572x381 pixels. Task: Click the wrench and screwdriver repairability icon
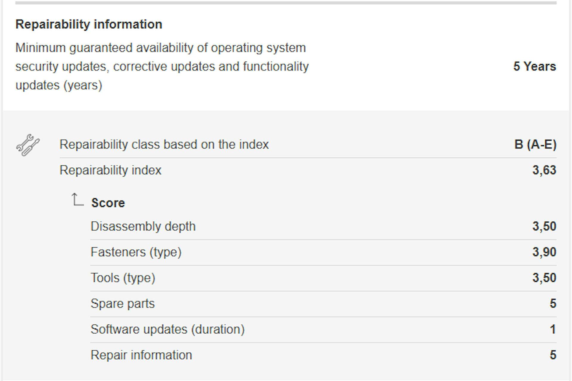click(x=28, y=145)
